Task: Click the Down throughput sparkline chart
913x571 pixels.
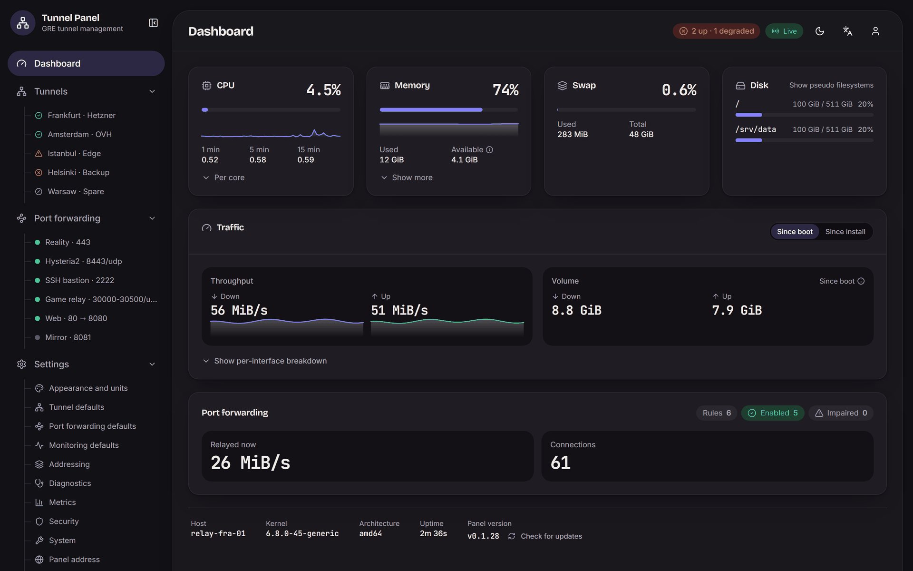Action: [287, 327]
